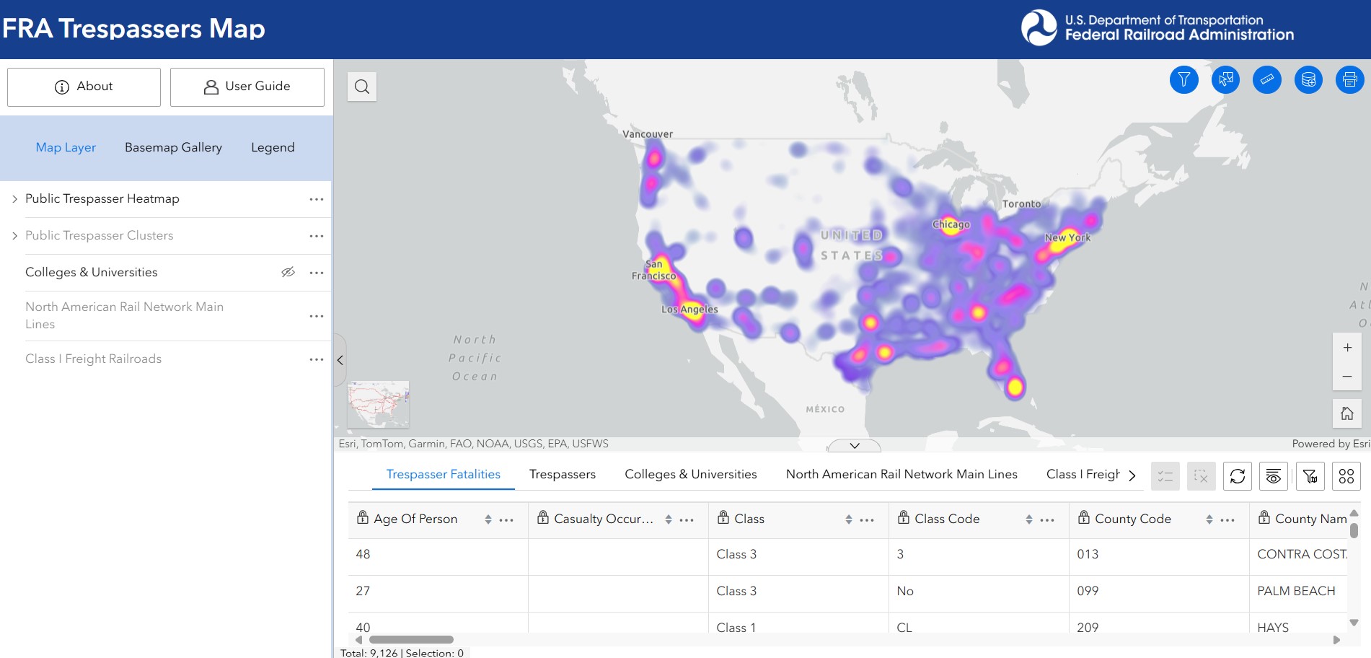Viewport: 1371px width, 658px height.
Task: Open the Measurement tool
Action: coord(1267,80)
